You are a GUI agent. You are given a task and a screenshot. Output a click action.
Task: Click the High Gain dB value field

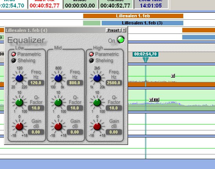point(114,132)
